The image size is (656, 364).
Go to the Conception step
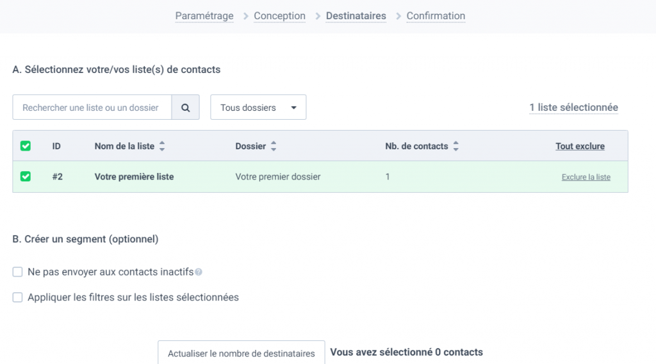click(279, 16)
